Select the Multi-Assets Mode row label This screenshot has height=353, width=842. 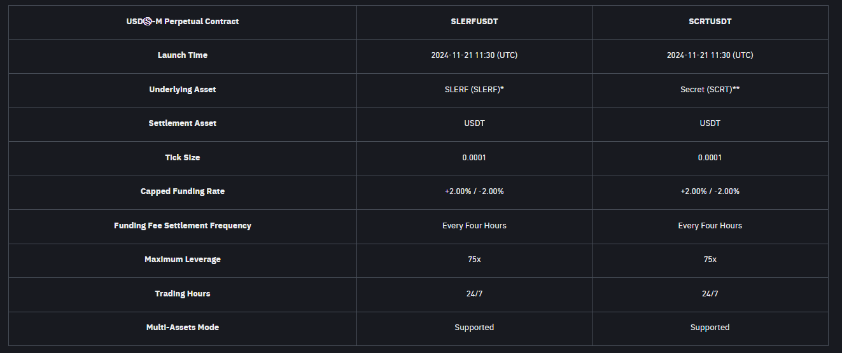183,328
